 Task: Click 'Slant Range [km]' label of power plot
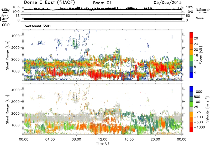pyautogui.click(x=7, y=55)
